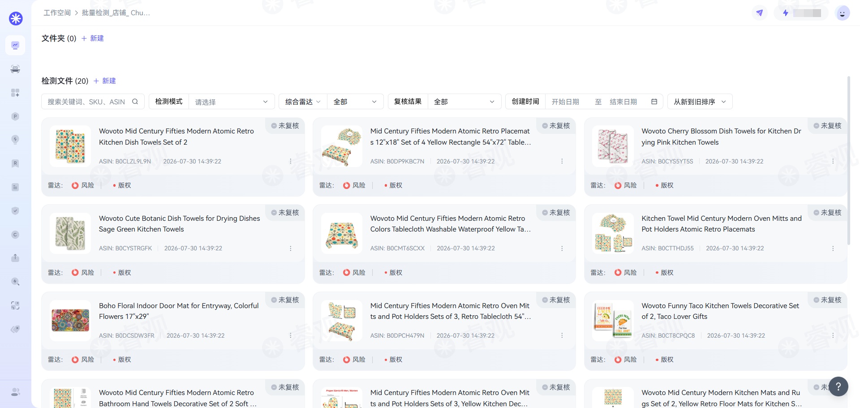This screenshot has height=408, width=860.
Task: Go to 工作空间 in the breadcrumb
Action: (x=57, y=13)
